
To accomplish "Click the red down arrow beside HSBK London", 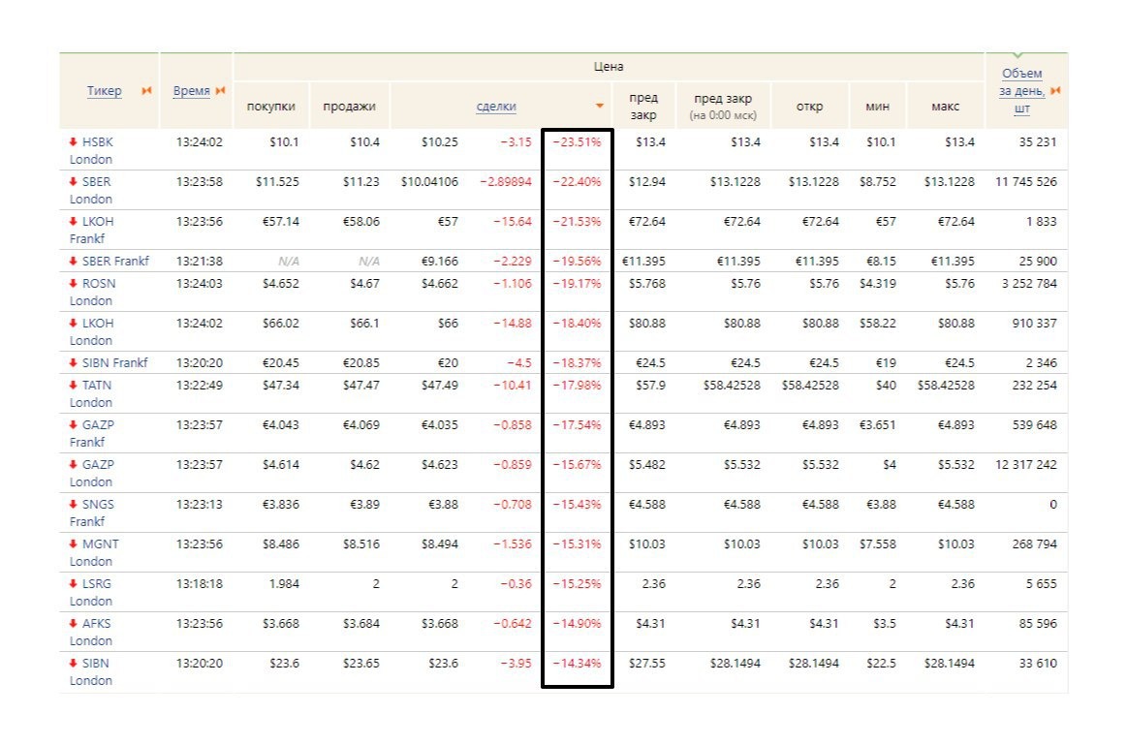I will (x=74, y=142).
